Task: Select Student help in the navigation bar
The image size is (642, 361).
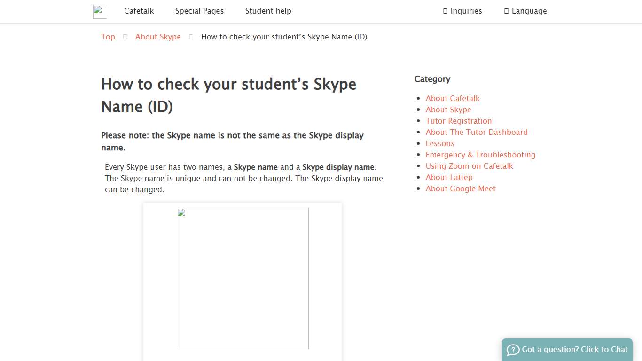Action: [x=268, y=11]
